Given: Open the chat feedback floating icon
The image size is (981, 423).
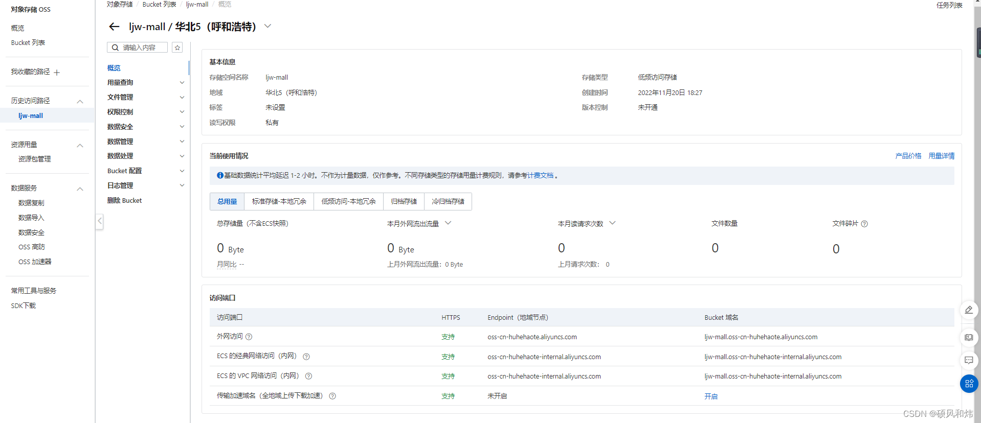Looking at the screenshot, I should 969,360.
